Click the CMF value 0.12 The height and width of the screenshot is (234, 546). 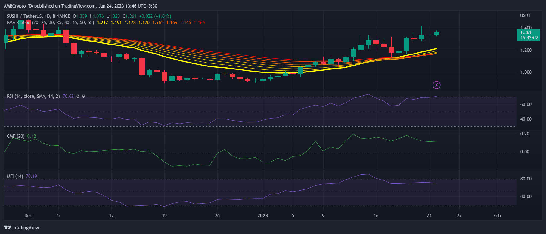(x=32, y=136)
